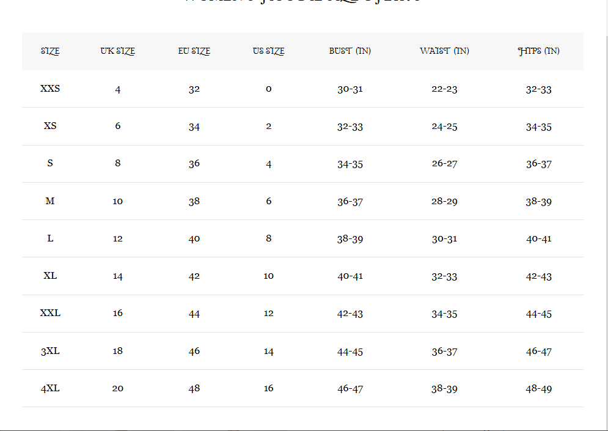Click the 3XL size row label

tap(50, 351)
